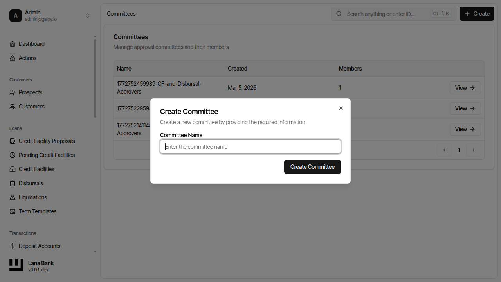Select the Prospects person-add icon

tap(12, 92)
